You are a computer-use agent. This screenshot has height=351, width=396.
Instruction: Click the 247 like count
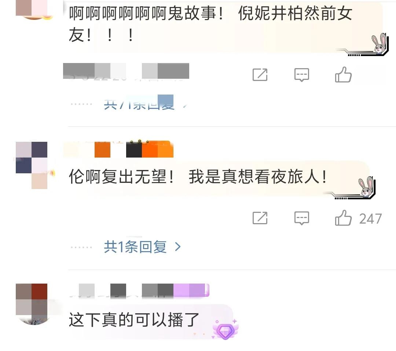(370, 219)
